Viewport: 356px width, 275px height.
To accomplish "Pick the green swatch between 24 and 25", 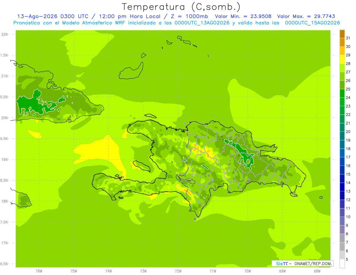I will [x=342, y=93].
